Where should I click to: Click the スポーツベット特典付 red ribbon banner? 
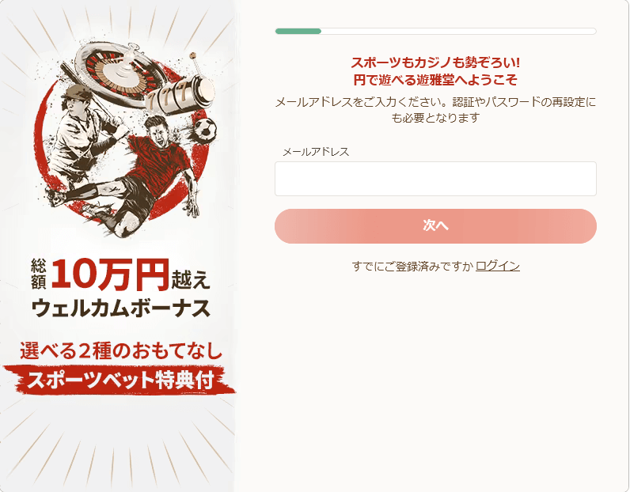(x=120, y=380)
